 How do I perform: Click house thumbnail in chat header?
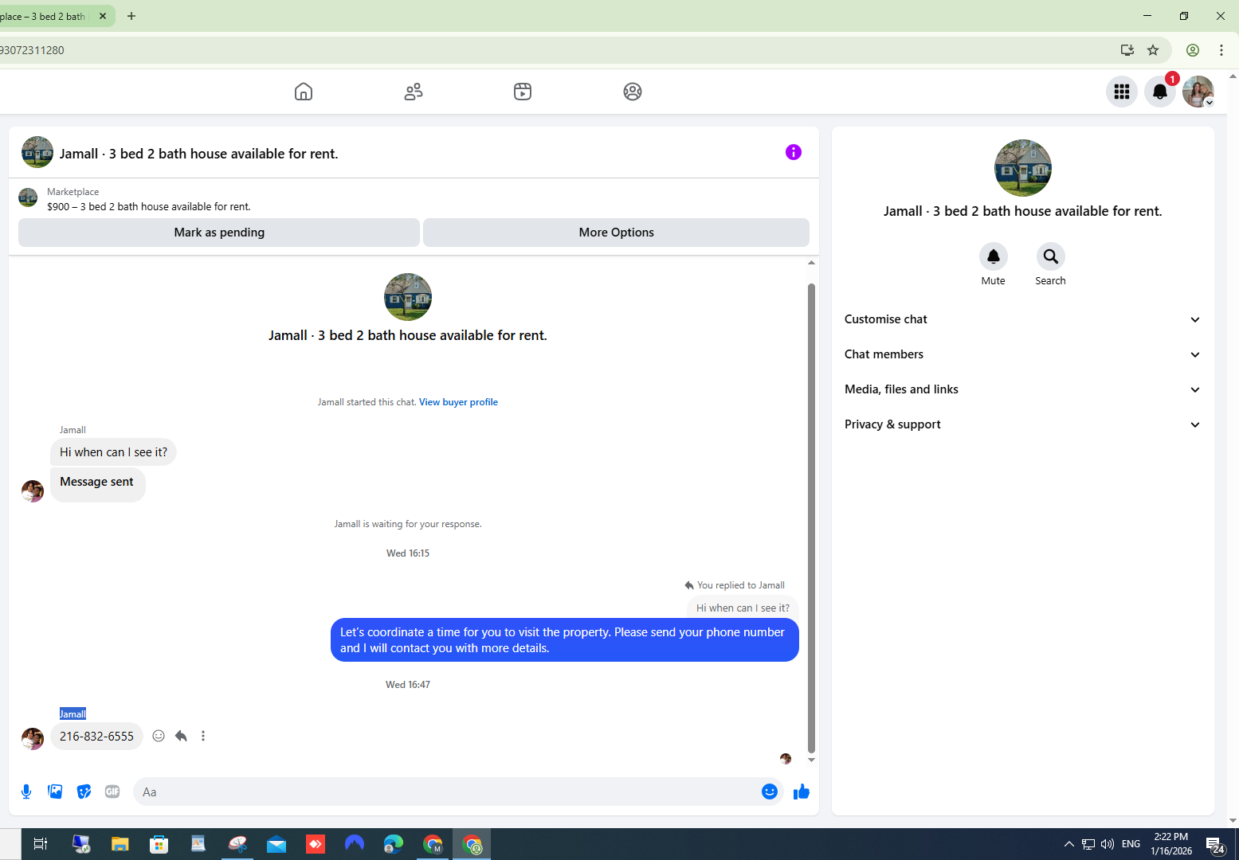point(37,152)
